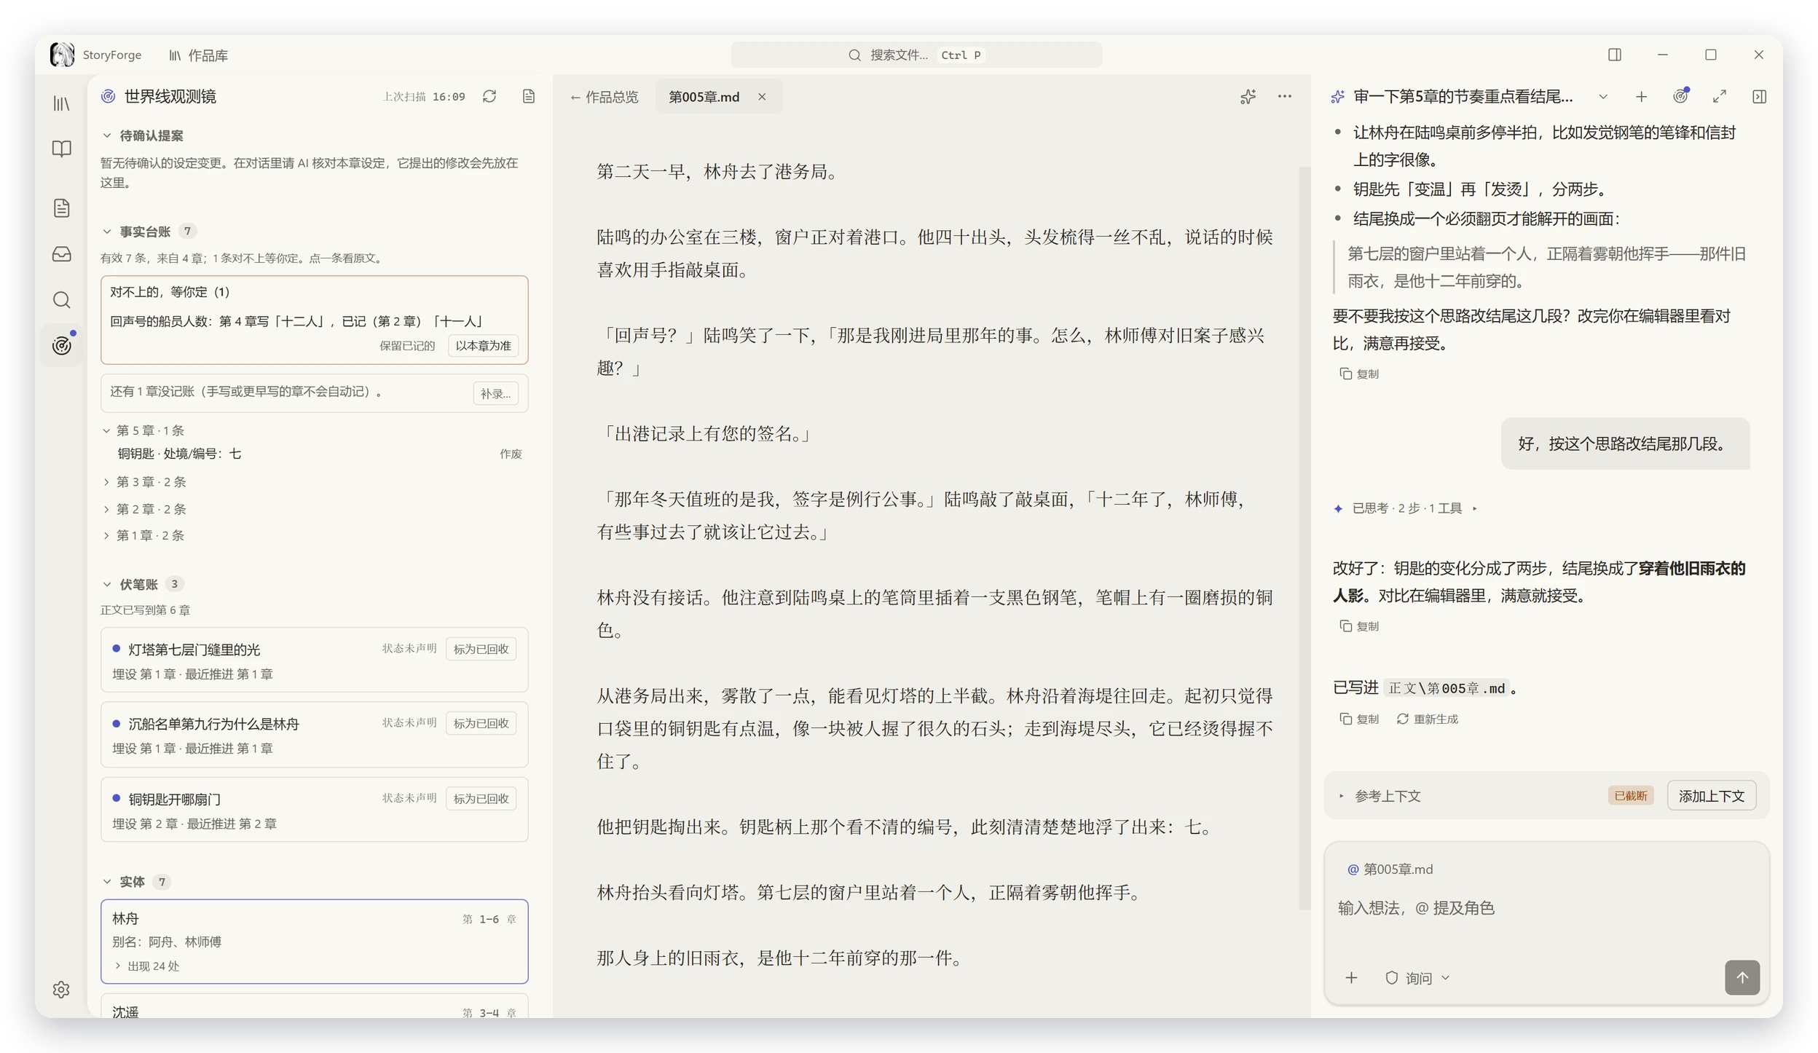Click the 补录... button

coord(495,393)
